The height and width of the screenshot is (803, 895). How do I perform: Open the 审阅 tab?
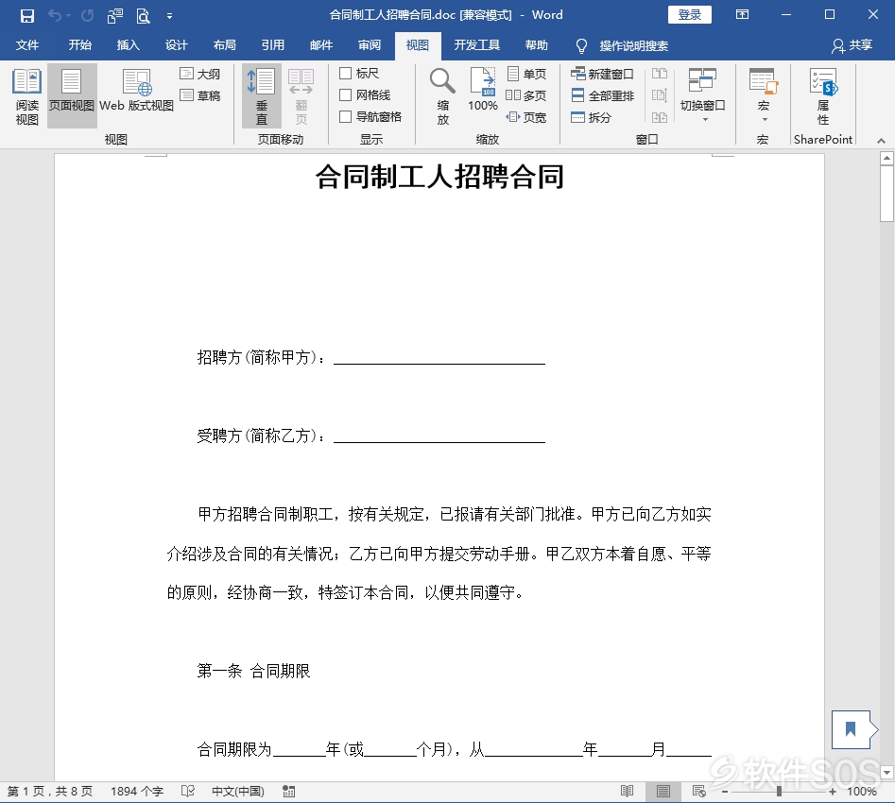pos(370,45)
